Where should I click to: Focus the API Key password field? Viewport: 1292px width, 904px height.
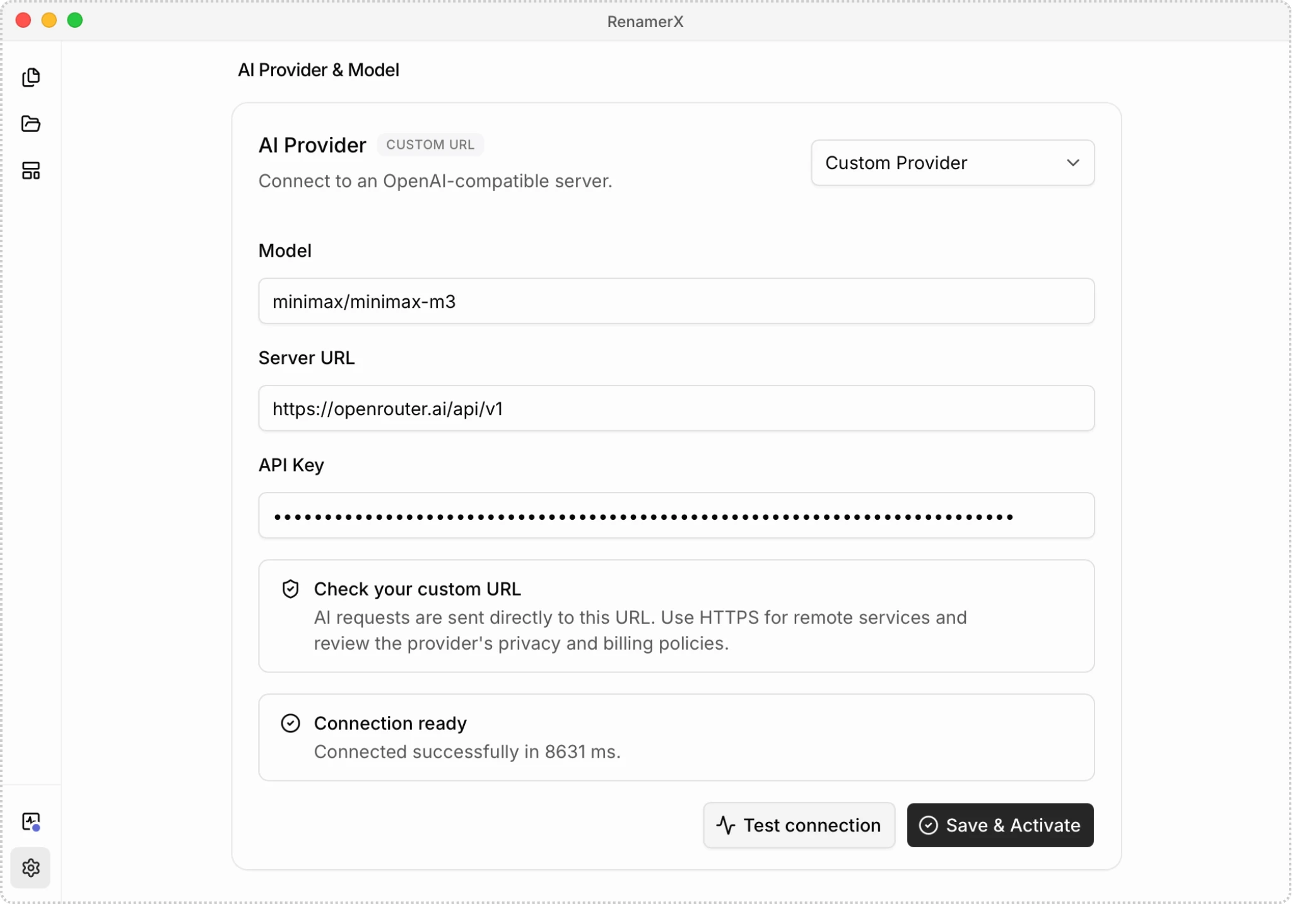pyautogui.click(x=676, y=515)
